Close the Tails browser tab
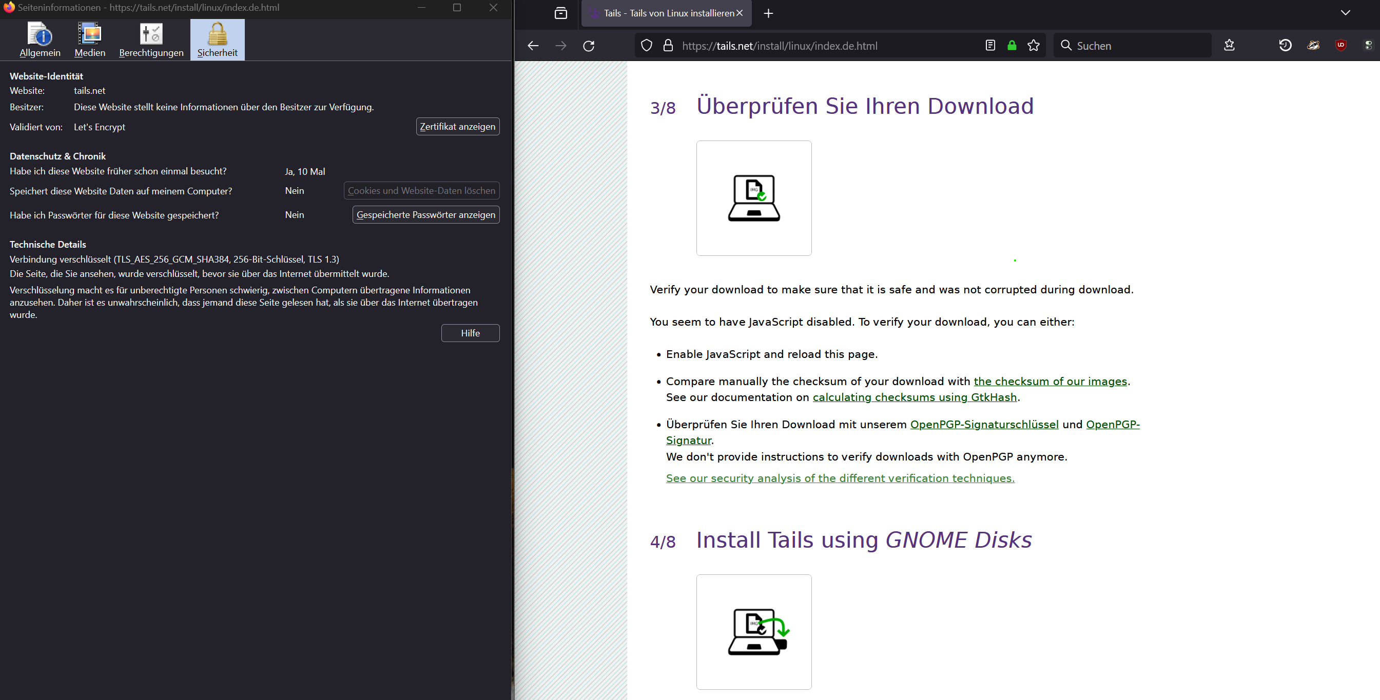The width and height of the screenshot is (1380, 700). pos(740,13)
